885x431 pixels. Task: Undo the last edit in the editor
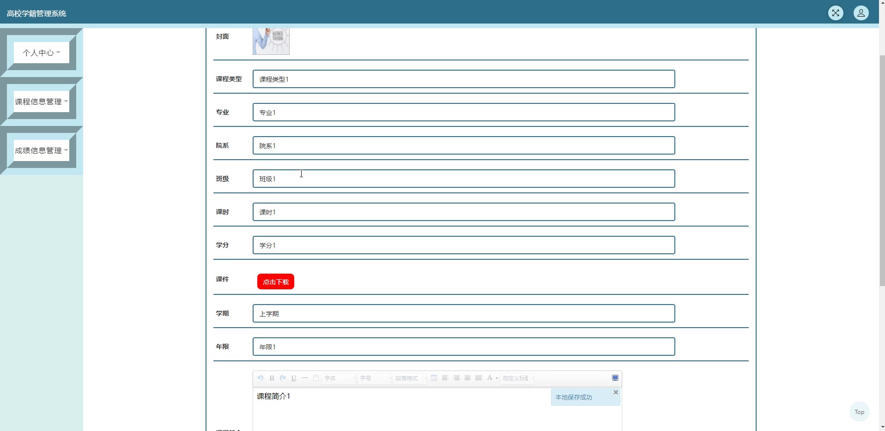click(x=261, y=378)
